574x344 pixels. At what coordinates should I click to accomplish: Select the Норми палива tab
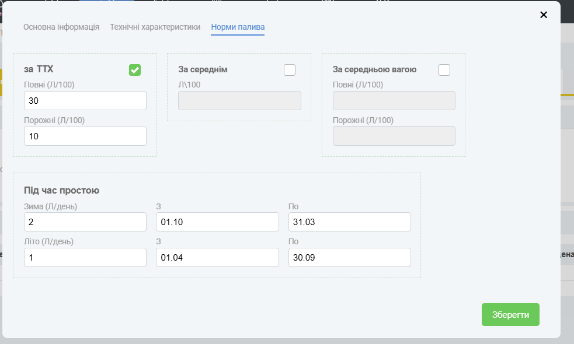click(x=238, y=27)
